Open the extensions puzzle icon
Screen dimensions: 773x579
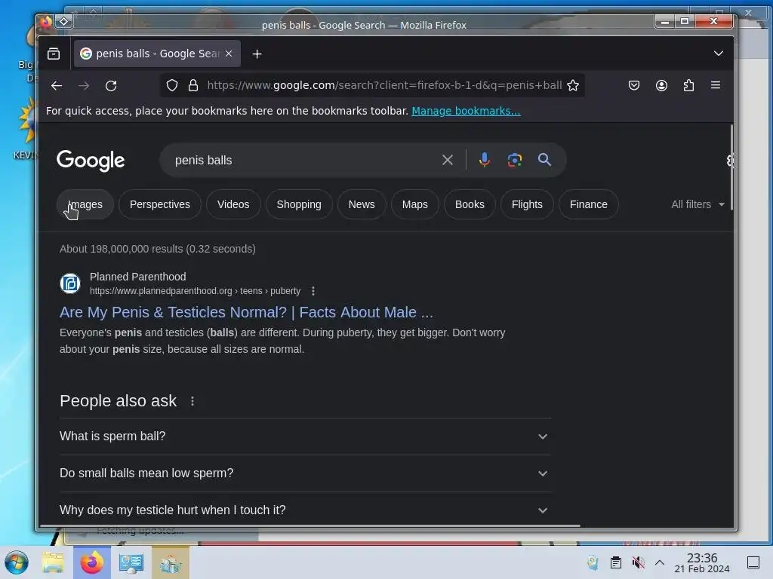tap(688, 86)
